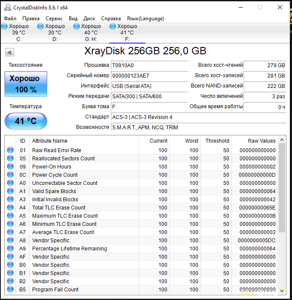This screenshot has height=300, width=292.
Task: Click the Attribute Name column header
Action: [84, 141]
